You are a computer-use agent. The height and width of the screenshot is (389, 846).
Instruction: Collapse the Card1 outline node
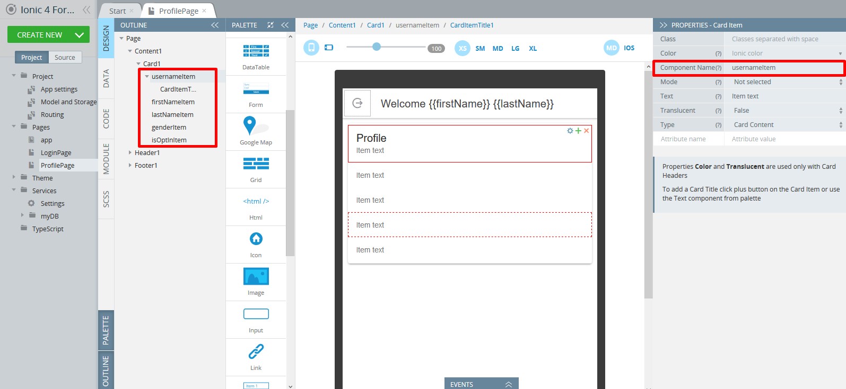coord(138,64)
